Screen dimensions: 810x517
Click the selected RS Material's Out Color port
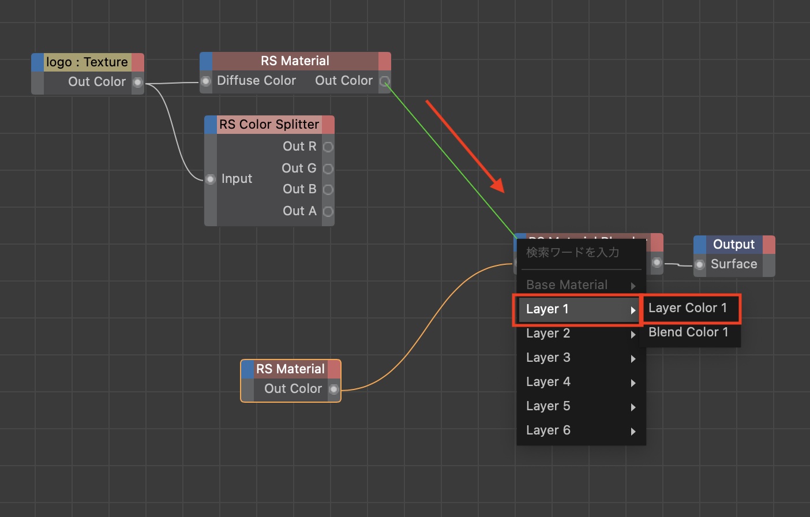coord(333,389)
